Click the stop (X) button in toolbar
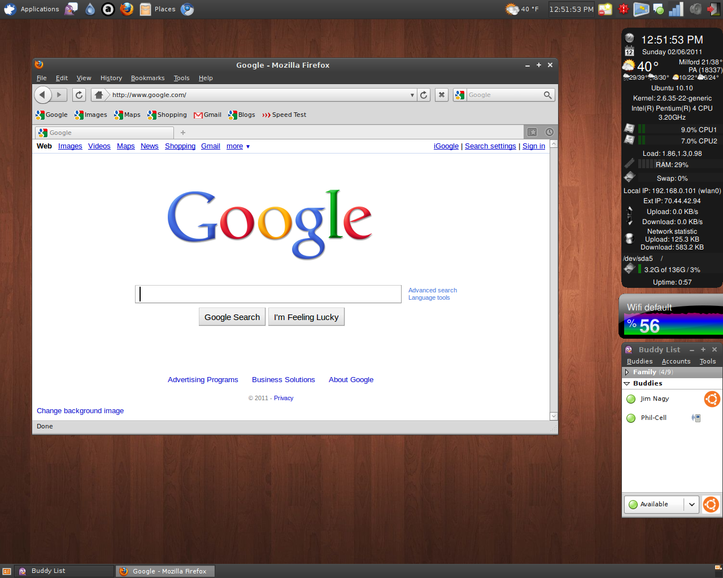This screenshot has width=723, height=578. [442, 95]
